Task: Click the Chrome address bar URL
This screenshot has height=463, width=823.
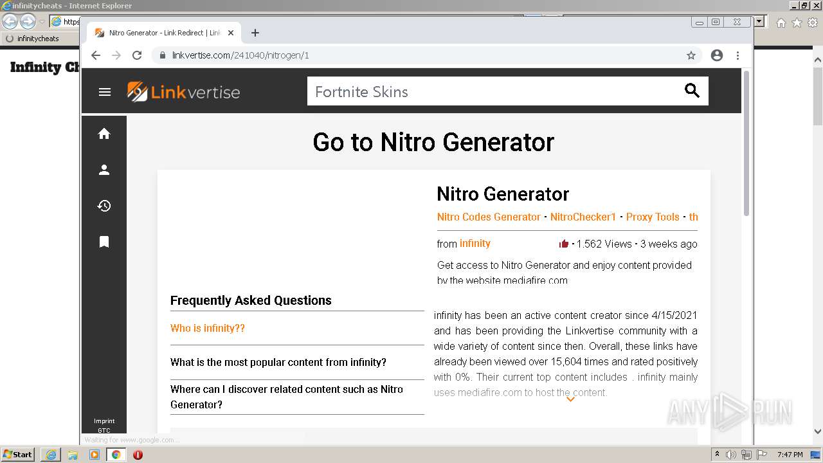Action: tap(240, 55)
